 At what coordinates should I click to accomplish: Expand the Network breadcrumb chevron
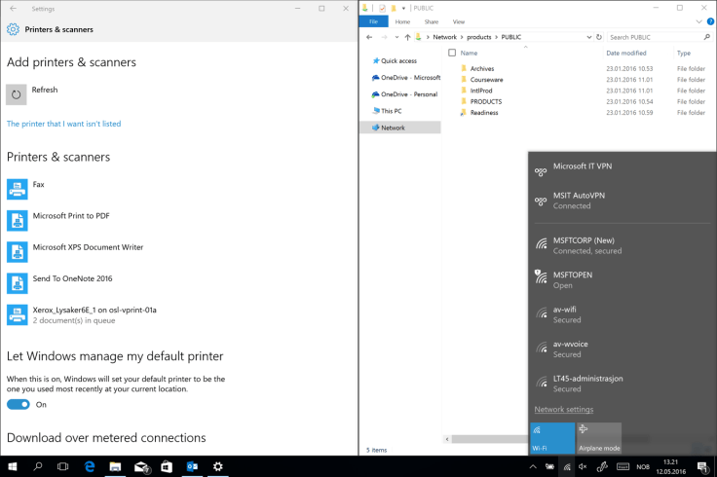[462, 37]
